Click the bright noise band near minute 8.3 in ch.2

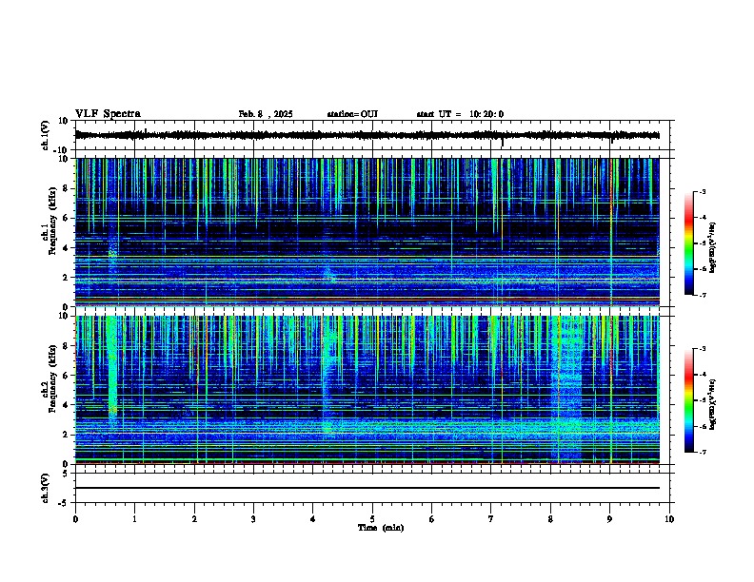pos(569,390)
